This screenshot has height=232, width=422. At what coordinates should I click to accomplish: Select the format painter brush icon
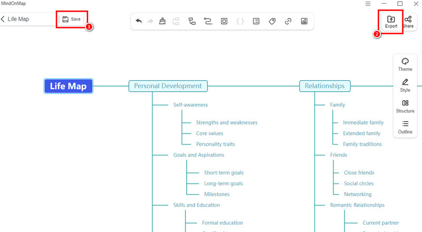click(162, 22)
